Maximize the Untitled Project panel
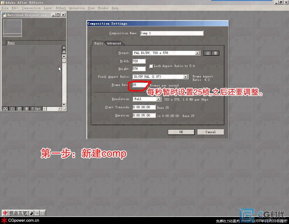Image resolution: width=289 pixels, height=224 pixels. pos(58,15)
